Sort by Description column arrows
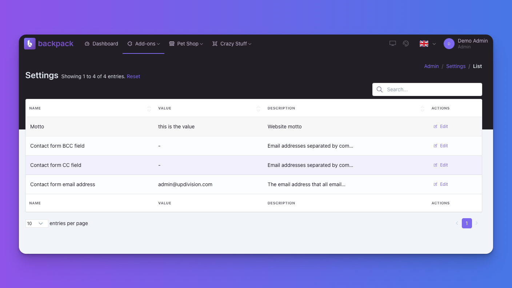This screenshot has height=288, width=512. [422, 108]
